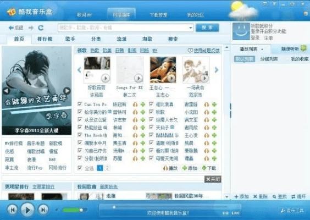This screenshot has height=220, width=310.
Task: Uncheck the 给你满分的 song checkbox
Action: (80, 112)
